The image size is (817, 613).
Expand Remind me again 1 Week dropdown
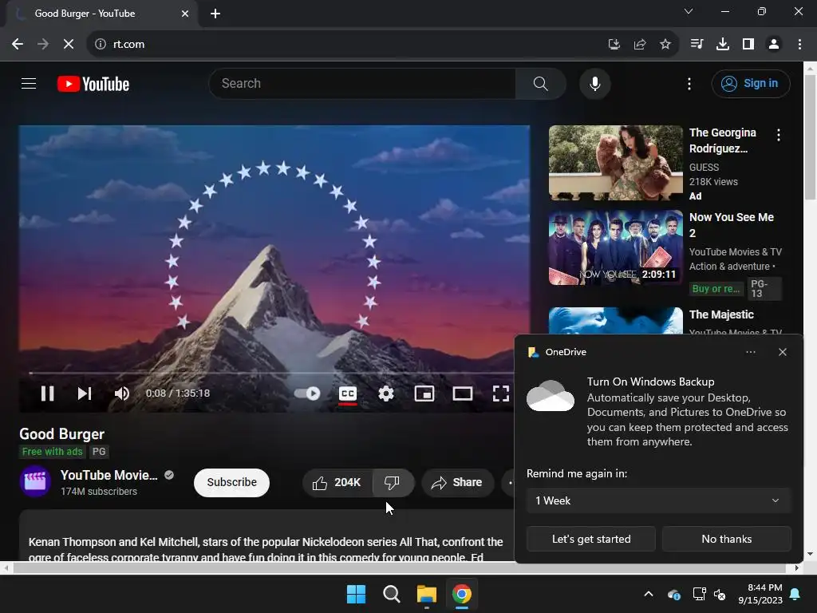[x=658, y=501]
